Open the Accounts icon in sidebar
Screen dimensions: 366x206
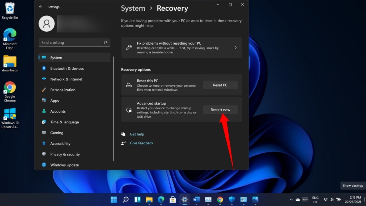point(44,111)
